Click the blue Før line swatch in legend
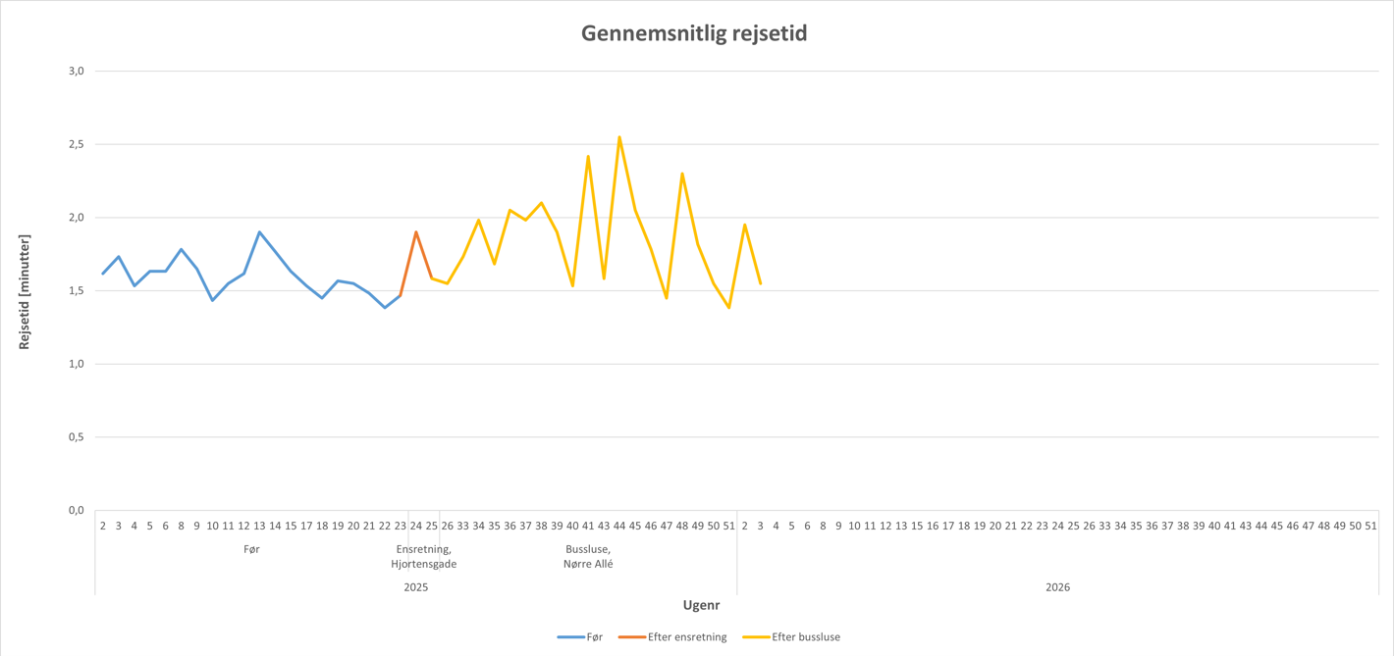The image size is (1394, 656). coord(570,637)
